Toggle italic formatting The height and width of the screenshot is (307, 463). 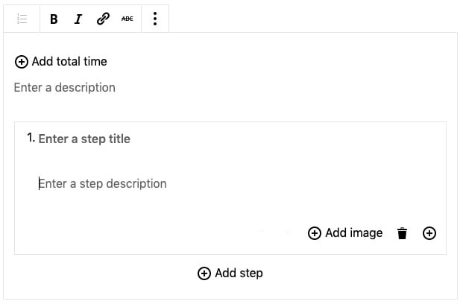coord(78,19)
